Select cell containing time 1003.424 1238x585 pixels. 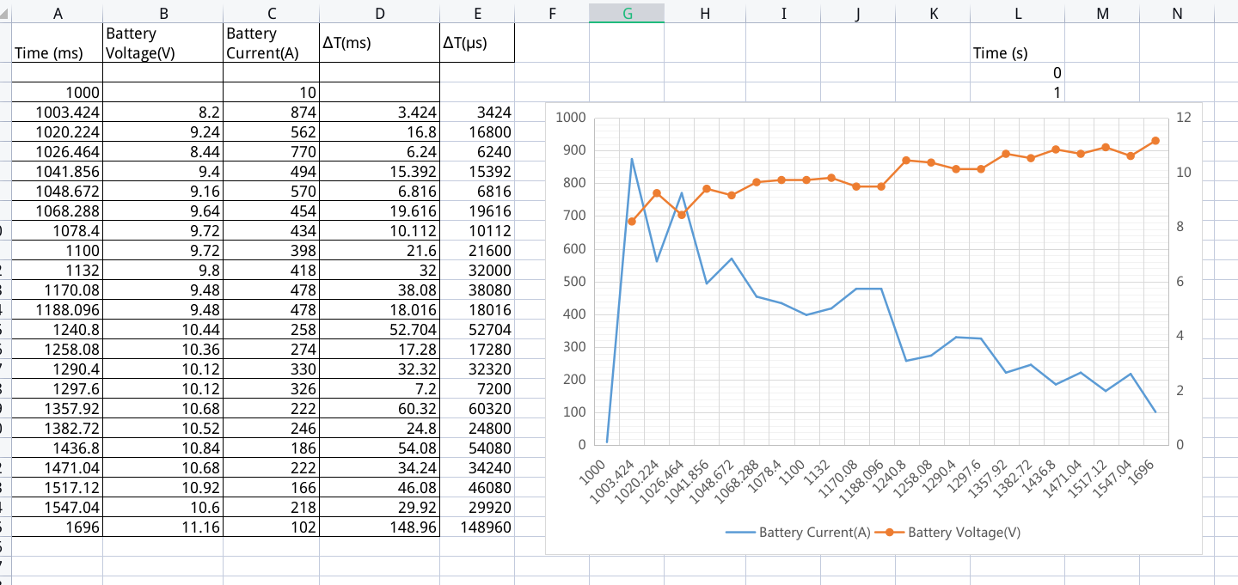[57, 112]
